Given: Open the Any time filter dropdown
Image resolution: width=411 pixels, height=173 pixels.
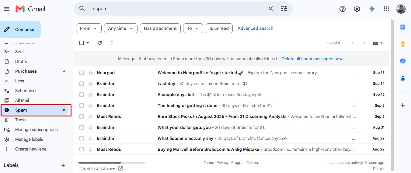Looking at the screenshot, I should (121, 28).
